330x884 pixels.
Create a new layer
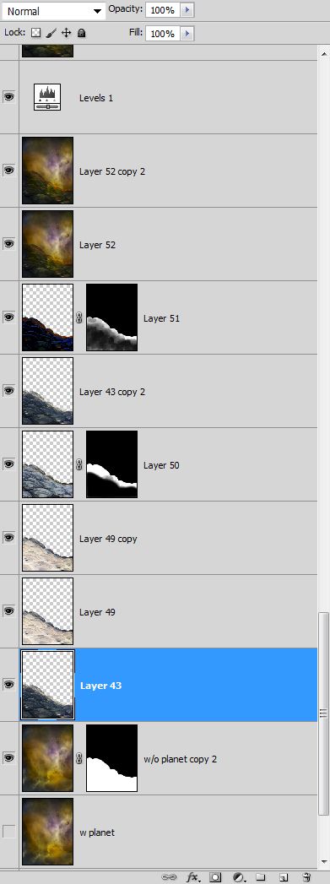coord(284,876)
